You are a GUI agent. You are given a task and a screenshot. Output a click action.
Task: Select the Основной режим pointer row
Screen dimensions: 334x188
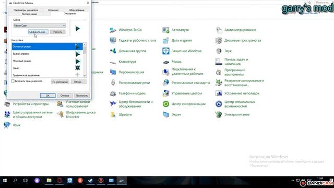pyautogui.click(x=47, y=46)
